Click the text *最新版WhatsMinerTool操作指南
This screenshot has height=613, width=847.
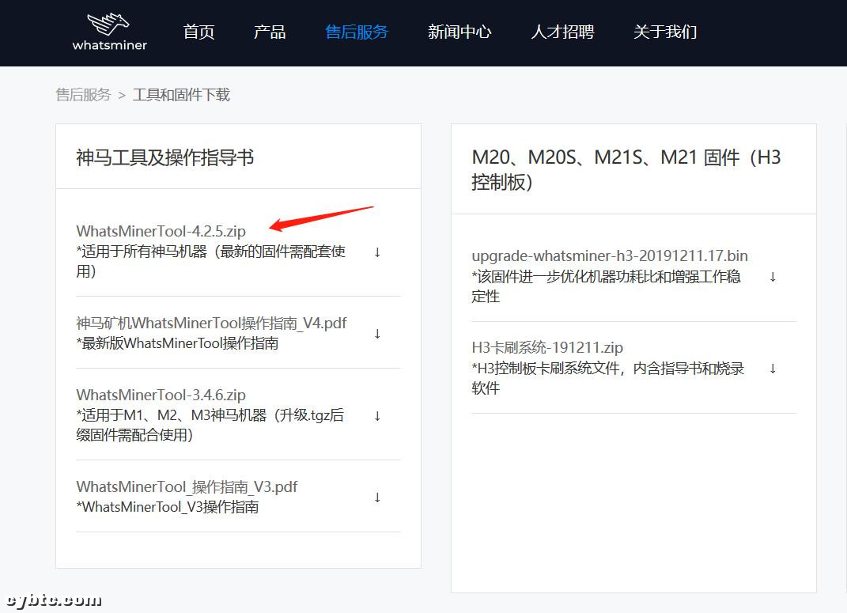point(178,343)
